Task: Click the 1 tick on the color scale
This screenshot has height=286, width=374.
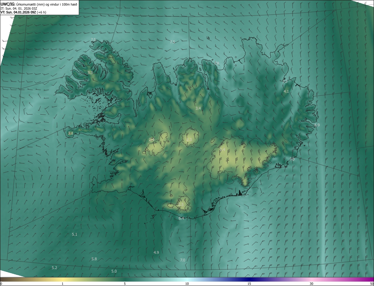Action: tap(63, 284)
